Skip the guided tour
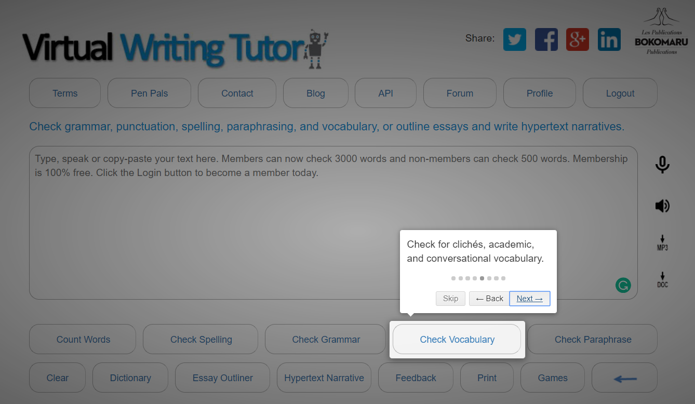Screen dimensions: 695x404 [450, 299]
